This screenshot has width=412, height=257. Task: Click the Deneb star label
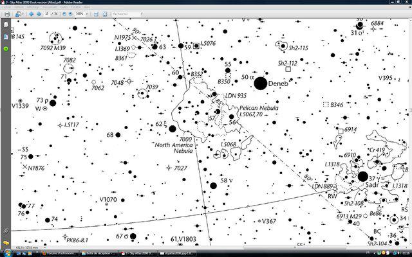click(278, 84)
